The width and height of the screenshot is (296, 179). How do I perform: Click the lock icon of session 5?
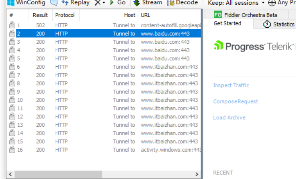click(x=12, y=58)
